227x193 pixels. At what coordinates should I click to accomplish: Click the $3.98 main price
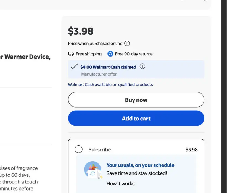pos(81,31)
